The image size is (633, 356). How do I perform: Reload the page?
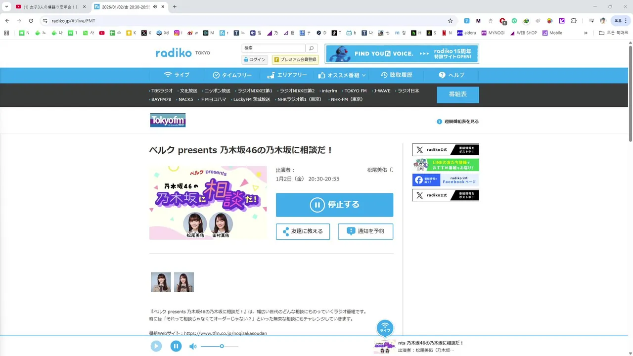click(x=31, y=21)
